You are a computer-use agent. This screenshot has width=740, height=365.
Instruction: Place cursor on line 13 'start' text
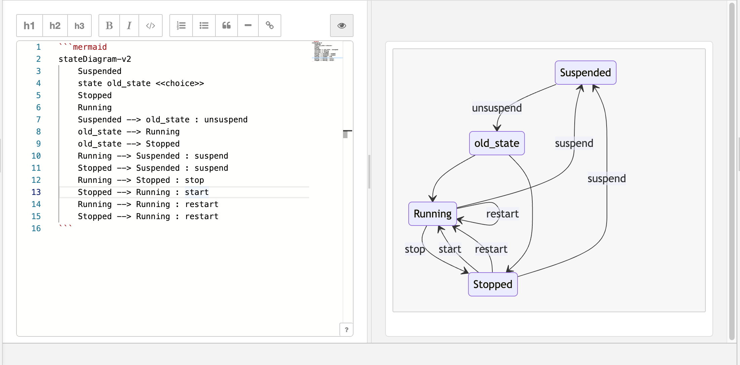(197, 192)
